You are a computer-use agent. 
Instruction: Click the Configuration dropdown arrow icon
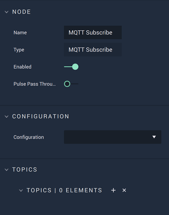click(x=154, y=137)
